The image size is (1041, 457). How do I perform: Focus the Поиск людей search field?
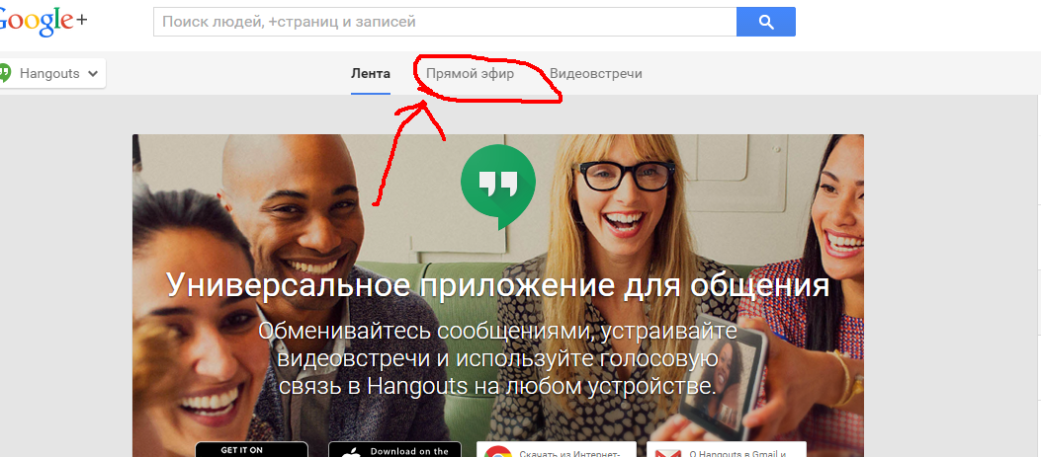coord(445,21)
